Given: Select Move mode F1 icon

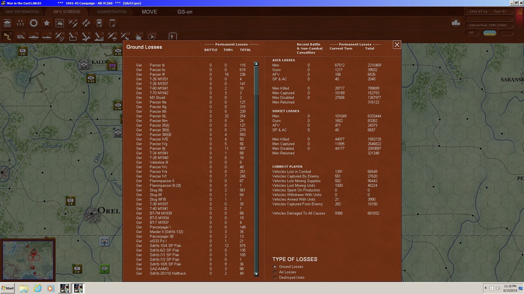Looking at the screenshot, I should [x=7, y=36].
